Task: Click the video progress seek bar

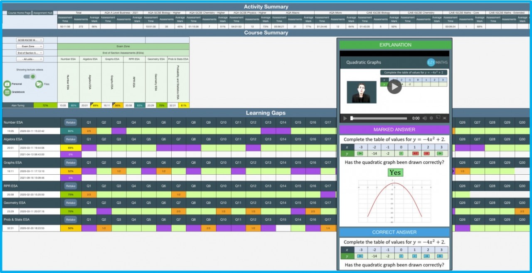Action: [x=380, y=118]
